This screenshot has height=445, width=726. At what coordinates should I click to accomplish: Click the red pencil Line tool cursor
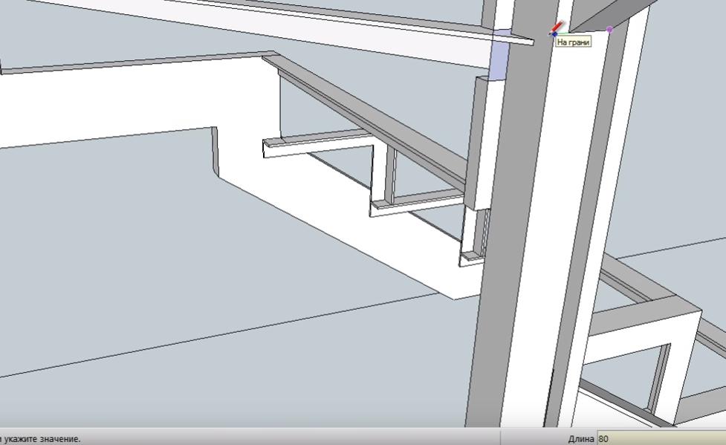(559, 27)
